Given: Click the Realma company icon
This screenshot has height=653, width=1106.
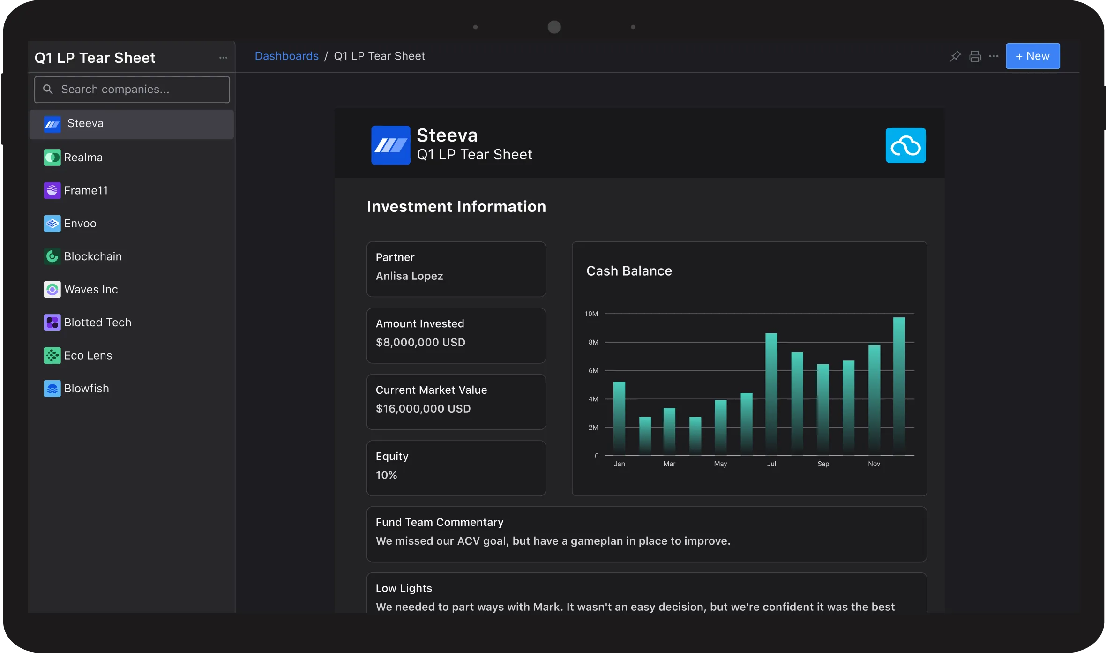Looking at the screenshot, I should 52,158.
